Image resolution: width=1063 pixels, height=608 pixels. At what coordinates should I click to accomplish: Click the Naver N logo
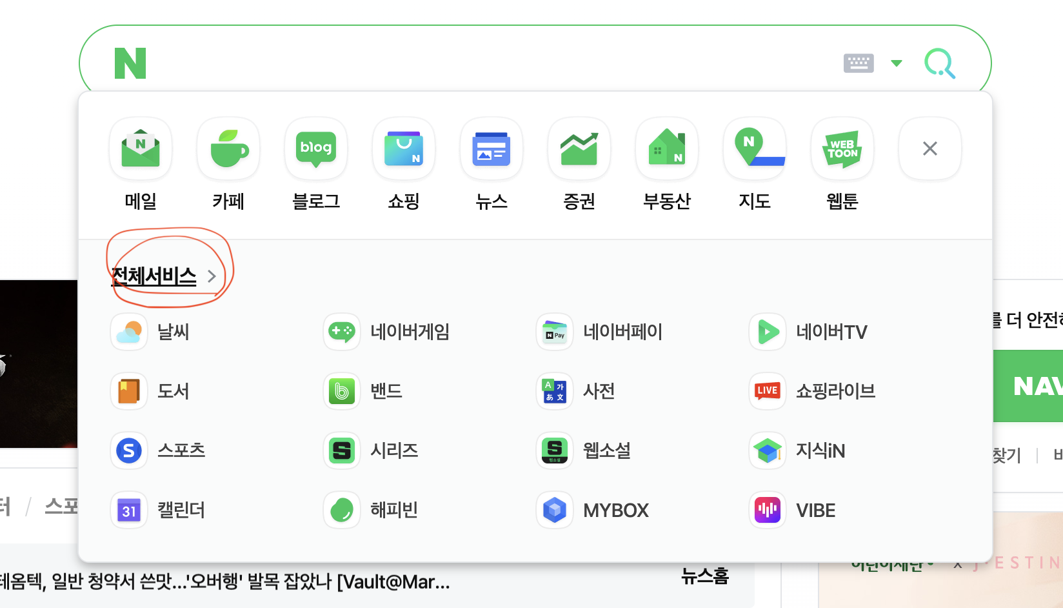(x=130, y=63)
